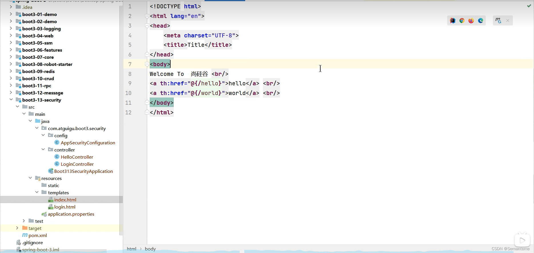Click the Title text in title tag
534x253 pixels.
pyautogui.click(x=196, y=45)
